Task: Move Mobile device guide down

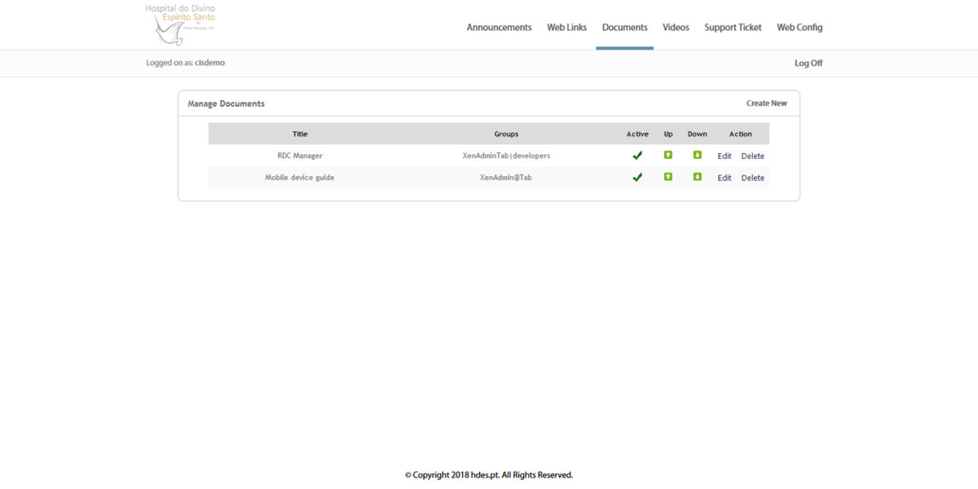Action: [697, 177]
